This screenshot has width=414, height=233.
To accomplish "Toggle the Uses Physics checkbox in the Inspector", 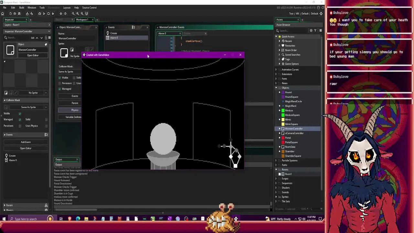I will (x=46, y=126).
